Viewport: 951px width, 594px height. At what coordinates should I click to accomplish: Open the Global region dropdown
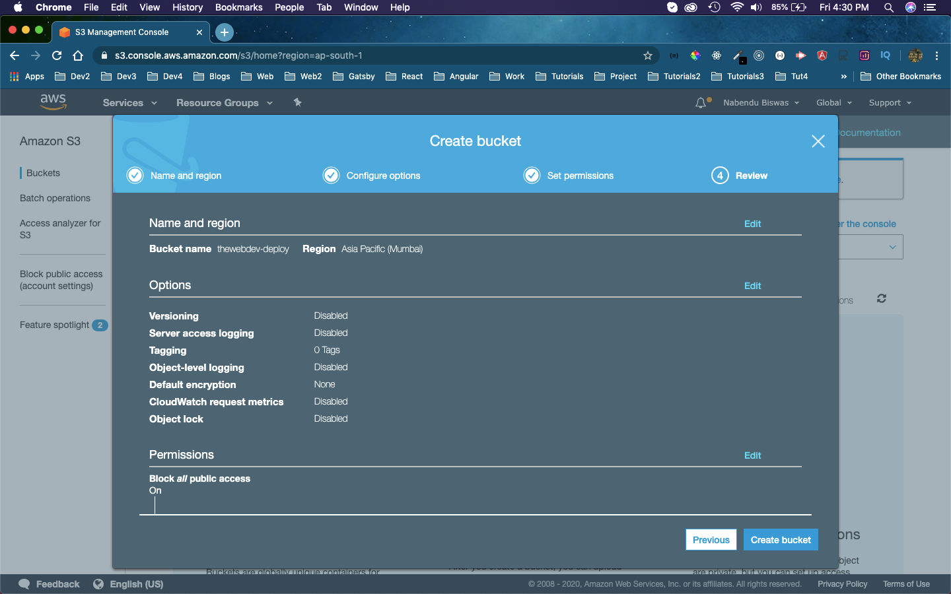click(x=834, y=103)
